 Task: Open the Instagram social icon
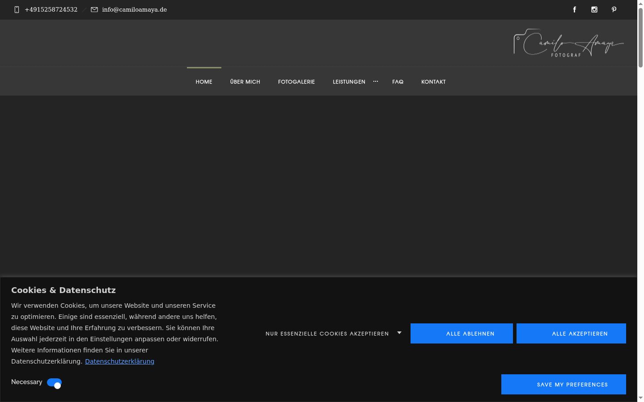594,9
